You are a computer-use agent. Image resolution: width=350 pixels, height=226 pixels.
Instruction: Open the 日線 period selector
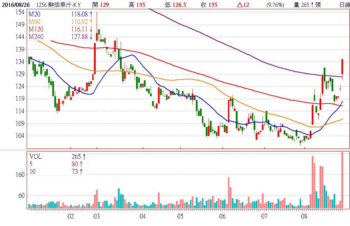(x=344, y=5)
